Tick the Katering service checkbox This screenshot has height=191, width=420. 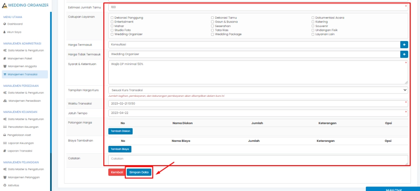[313, 22]
